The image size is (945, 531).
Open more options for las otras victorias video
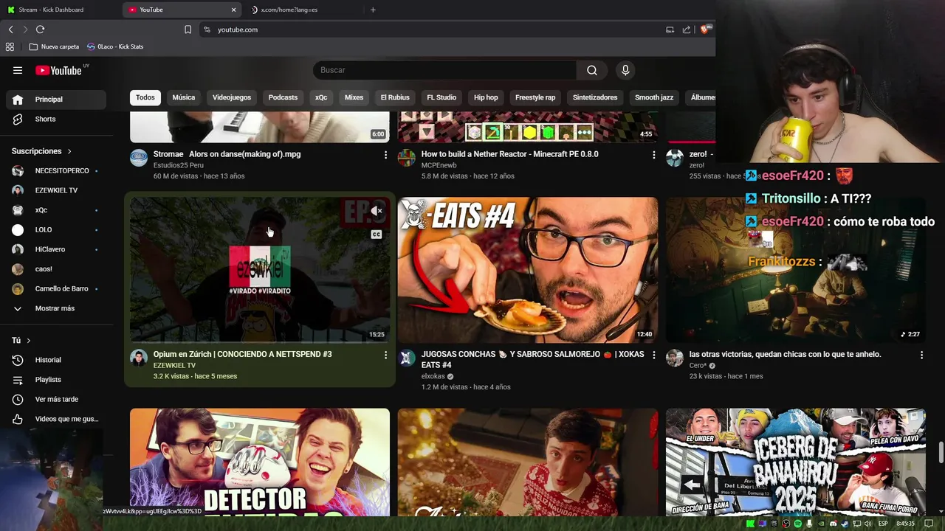[921, 355]
